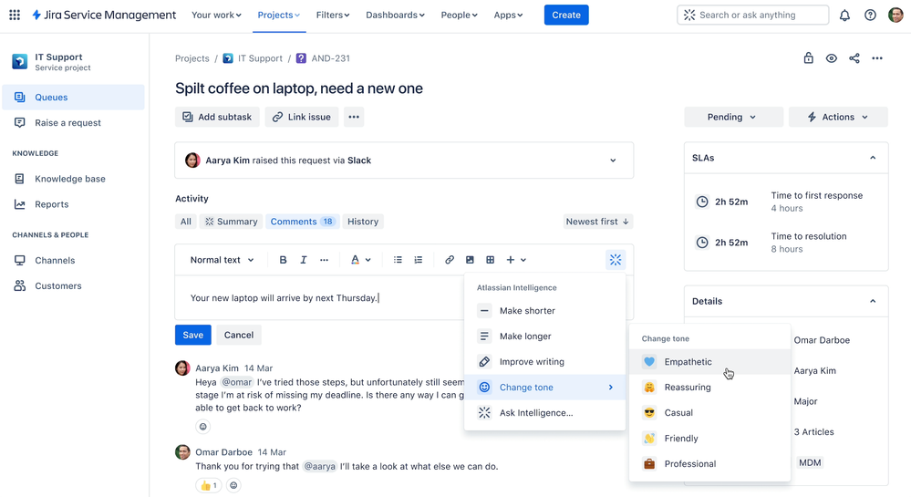Open notifications bell
911x497 pixels.
tap(844, 16)
